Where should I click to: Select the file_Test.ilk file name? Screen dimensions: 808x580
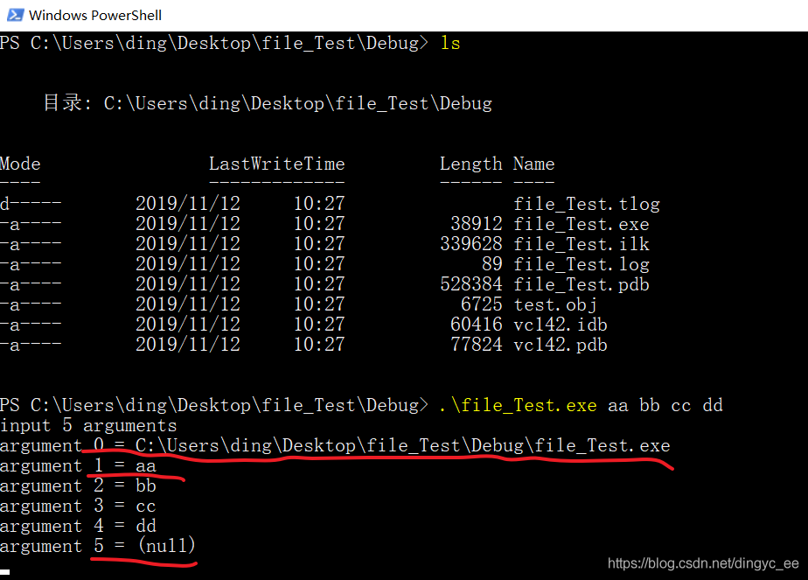click(582, 244)
